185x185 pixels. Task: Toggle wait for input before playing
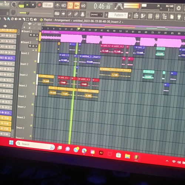(x=64, y=6)
